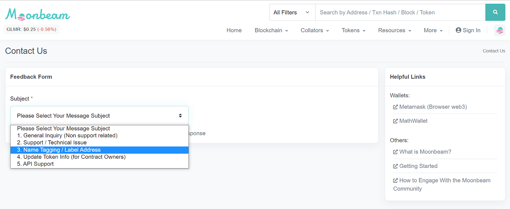The width and height of the screenshot is (510, 209).
Task: Click the Contact Us breadcrumb text
Action: tap(494, 51)
